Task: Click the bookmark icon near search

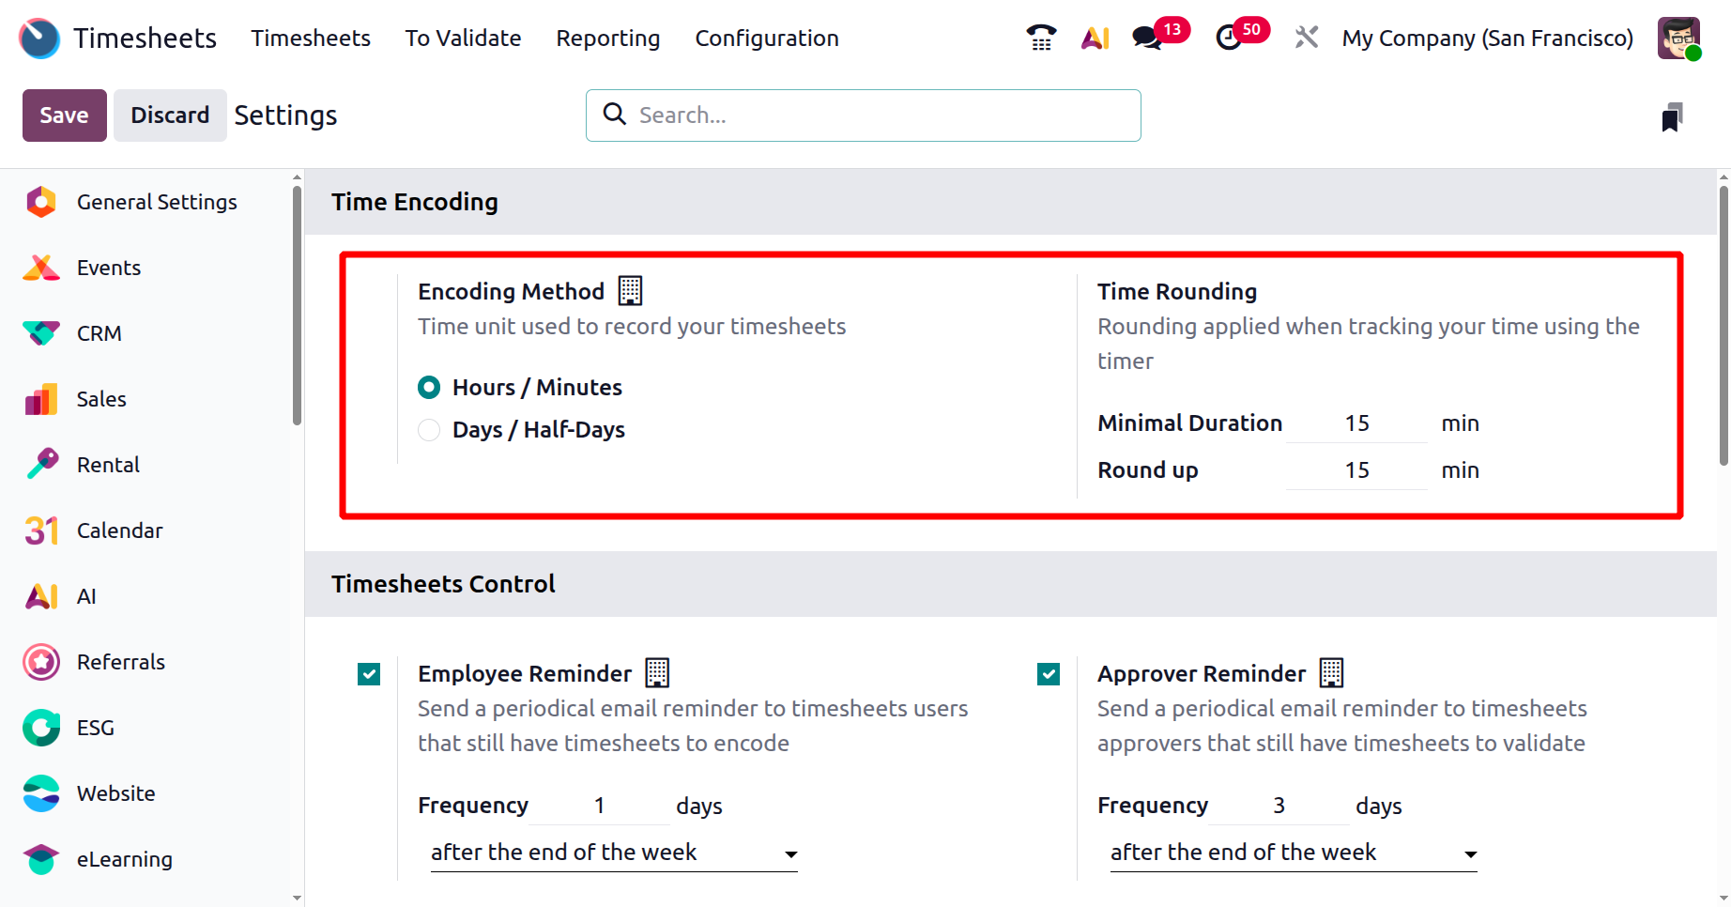Action: pos(1672,116)
